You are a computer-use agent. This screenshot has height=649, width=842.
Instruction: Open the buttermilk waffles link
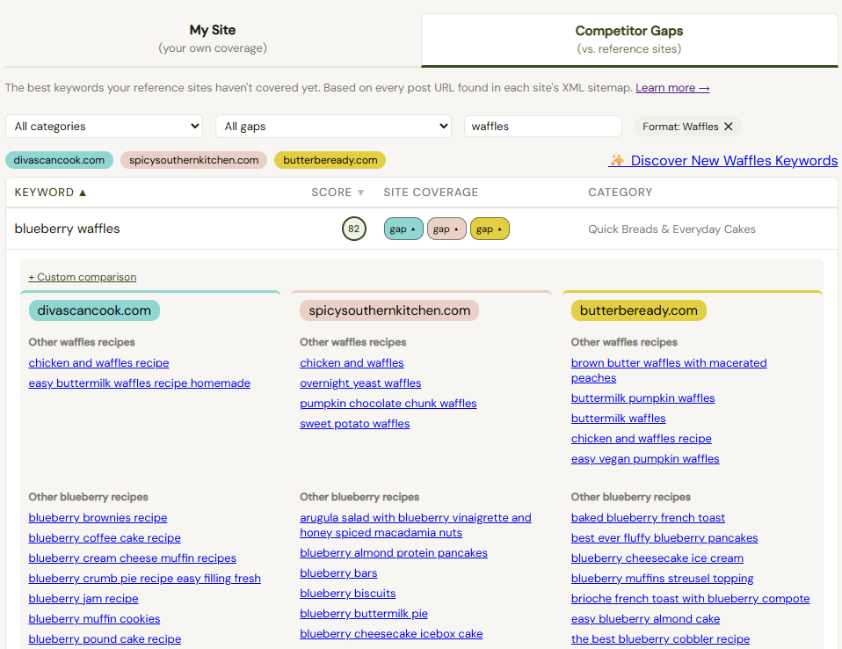coord(618,419)
